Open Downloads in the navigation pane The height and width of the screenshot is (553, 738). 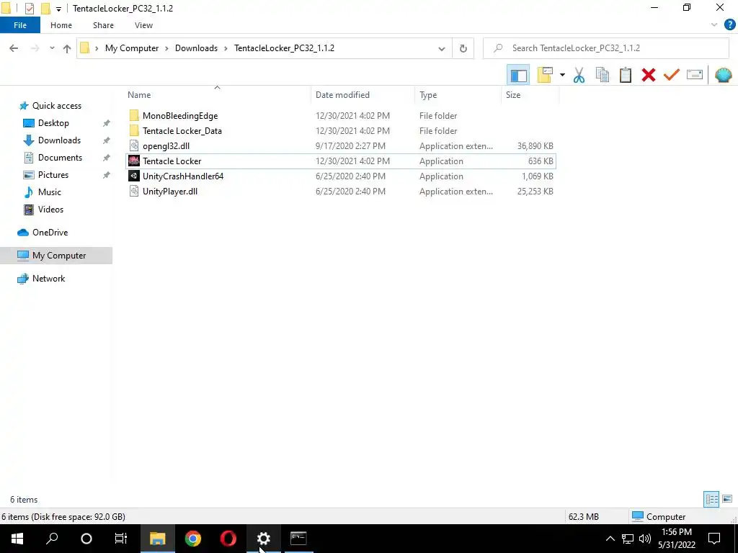tap(59, 140)
